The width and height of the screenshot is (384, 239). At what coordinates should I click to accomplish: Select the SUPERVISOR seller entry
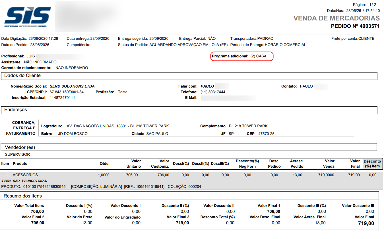17,155
